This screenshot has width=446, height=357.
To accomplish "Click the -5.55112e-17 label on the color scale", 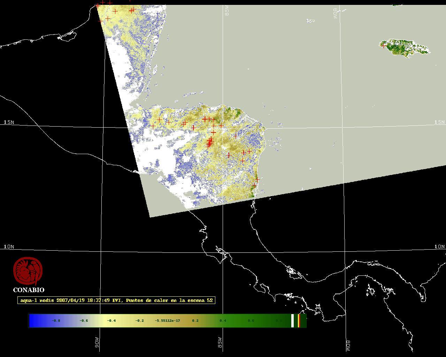I will pos(167,321).
